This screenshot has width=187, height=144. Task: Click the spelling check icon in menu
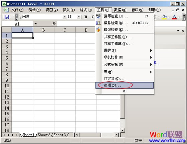pos(98,16)
